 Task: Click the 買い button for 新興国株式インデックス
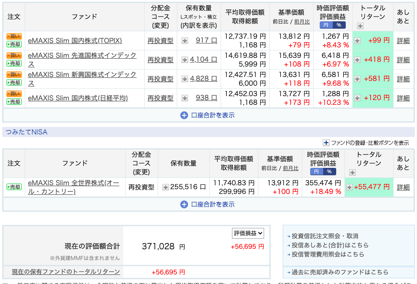coord(14,75)
